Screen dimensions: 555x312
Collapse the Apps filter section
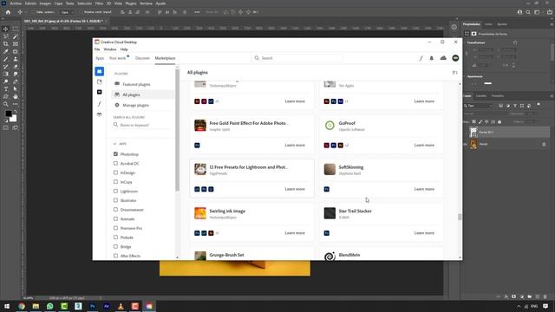click(114, 144)
